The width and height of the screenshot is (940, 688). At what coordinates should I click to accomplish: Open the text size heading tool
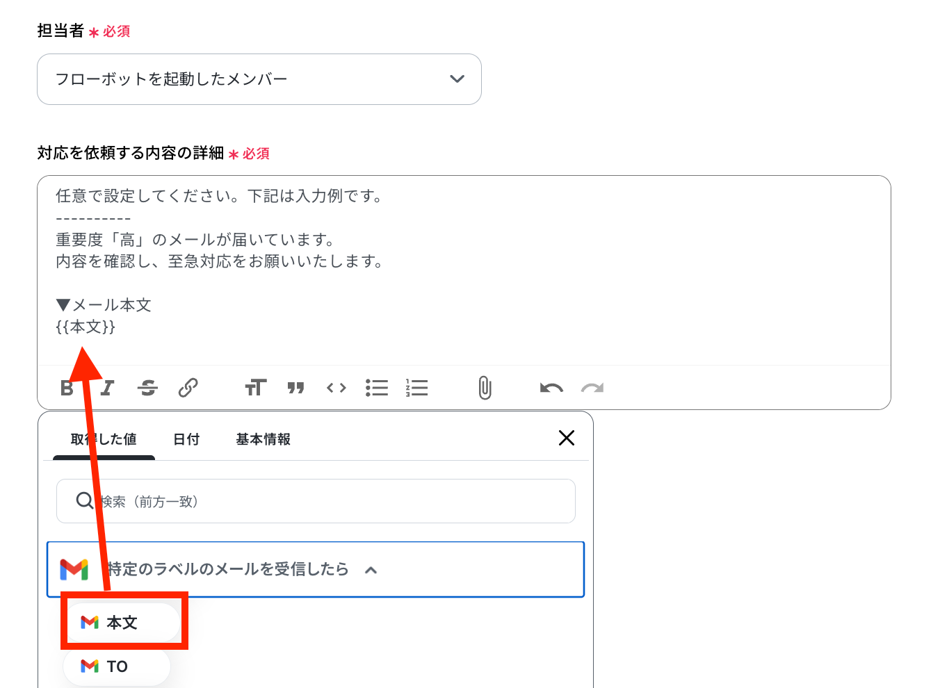(x=256, y=388)
